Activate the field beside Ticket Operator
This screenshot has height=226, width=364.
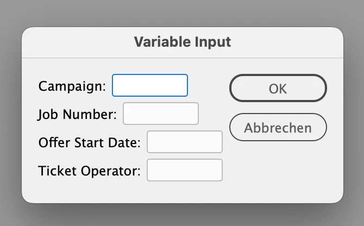[185, 171]
